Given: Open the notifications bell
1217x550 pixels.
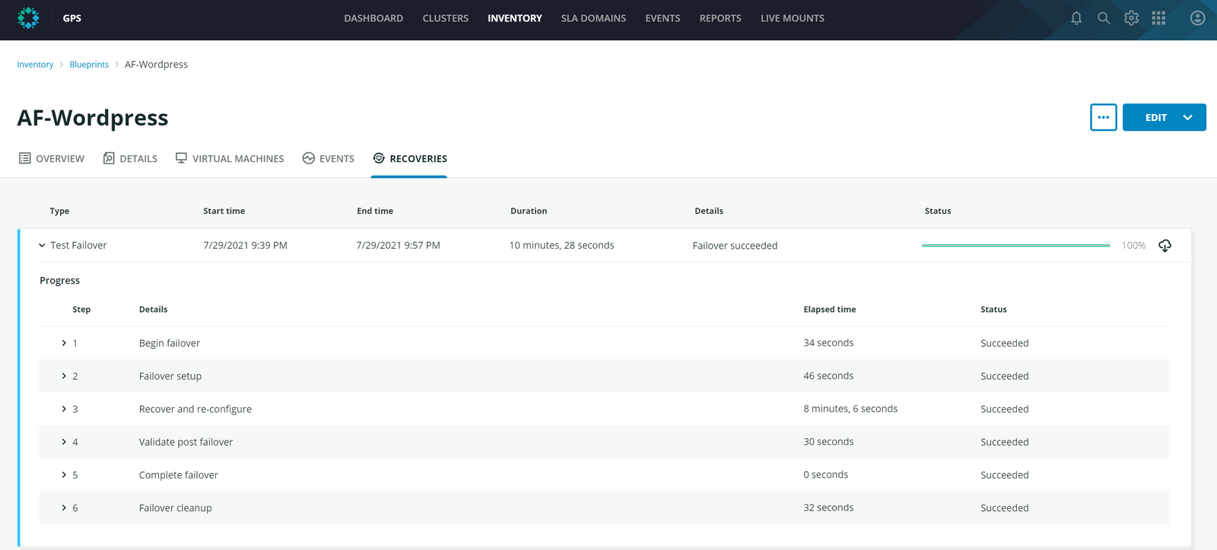Looking at the screenshot, I should 1076,18.
